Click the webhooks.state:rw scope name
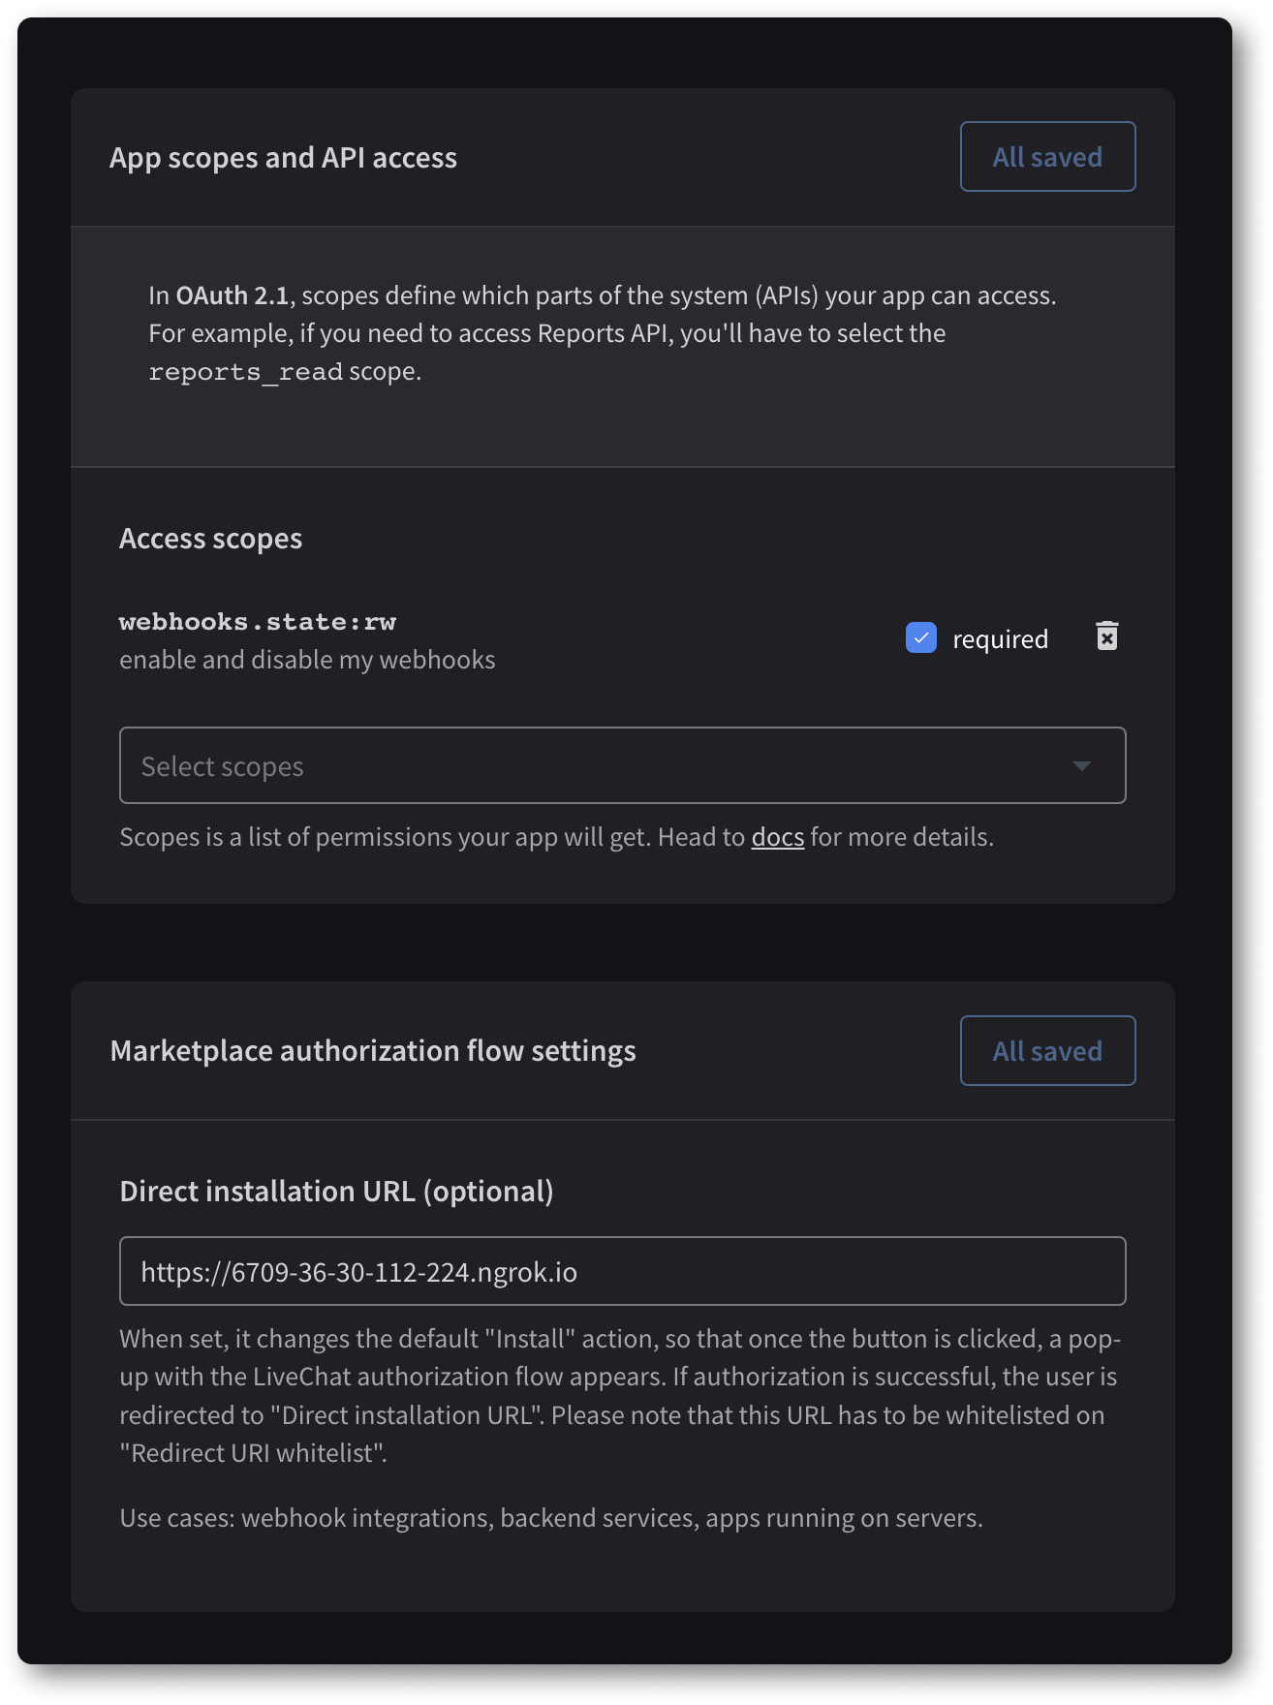This screenshot has height=1705, width=1273. point(258,622)
